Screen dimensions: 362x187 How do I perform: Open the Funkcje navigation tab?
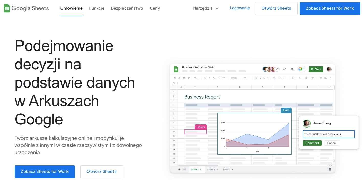pos(97,8)
